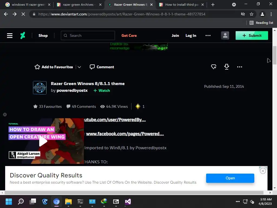
Task: Switch to How to install third party tab
Action: click(x=182, y=5)
